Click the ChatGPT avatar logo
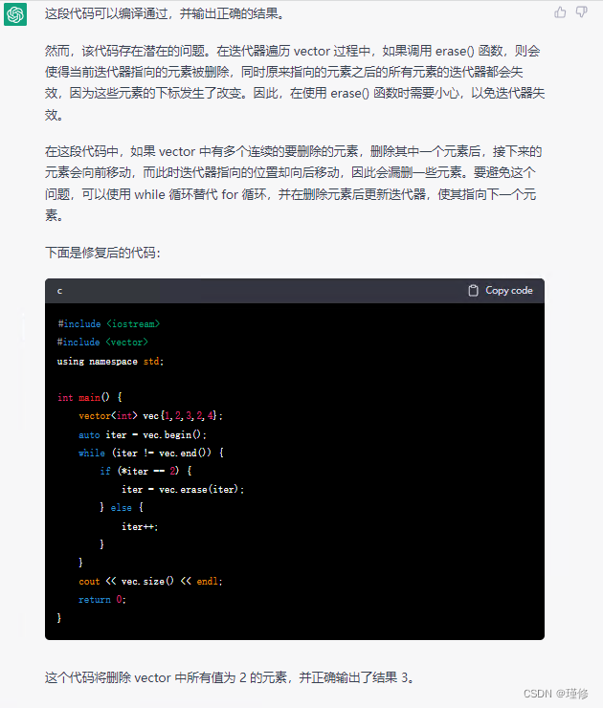The width and height of the screenshot is (603, 708). coord(15,14)
